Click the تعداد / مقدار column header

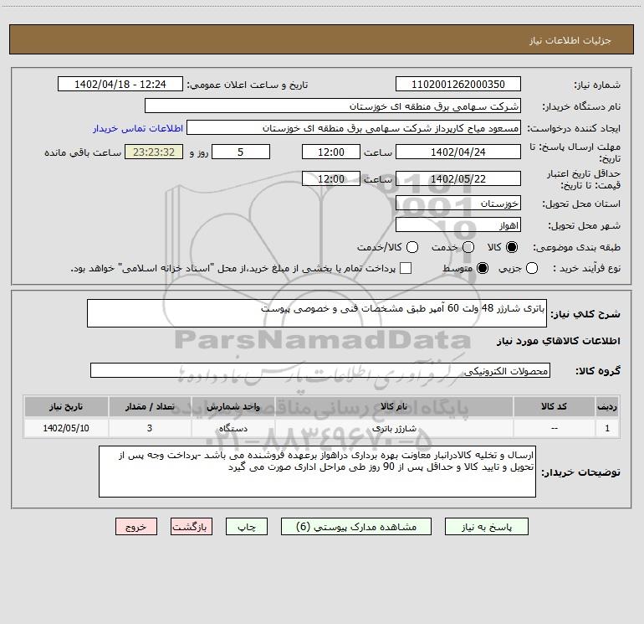150,407
